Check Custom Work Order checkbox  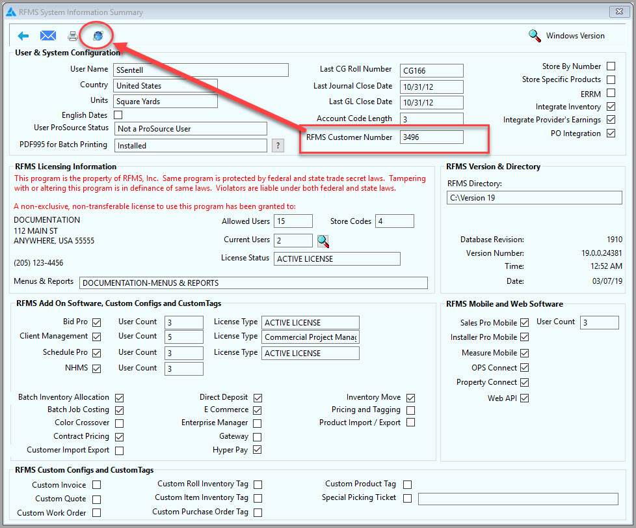point(96,512)
